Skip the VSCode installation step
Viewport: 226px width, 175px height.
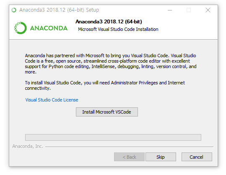point(161,157)
